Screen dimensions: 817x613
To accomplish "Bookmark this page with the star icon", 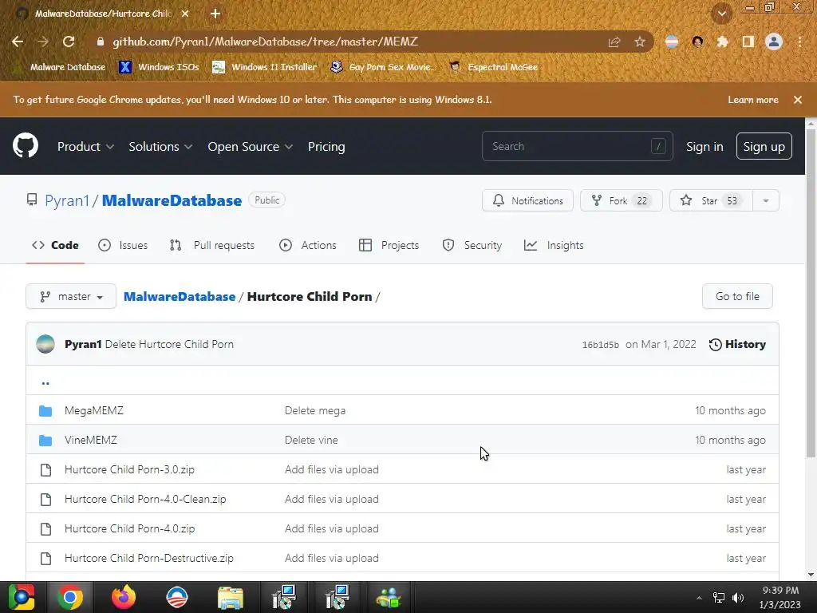I will [x=640, y=42].
